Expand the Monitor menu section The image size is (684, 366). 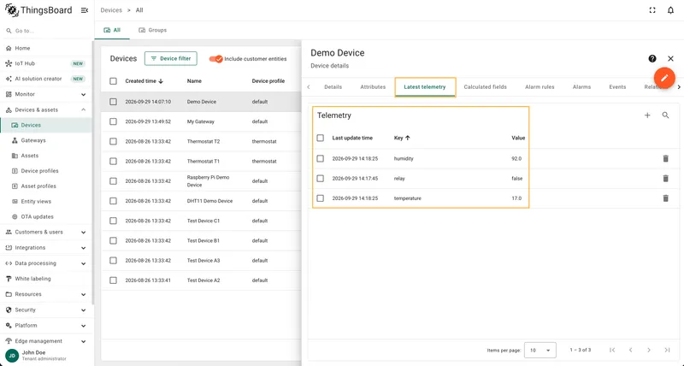[x=46, y=94]
